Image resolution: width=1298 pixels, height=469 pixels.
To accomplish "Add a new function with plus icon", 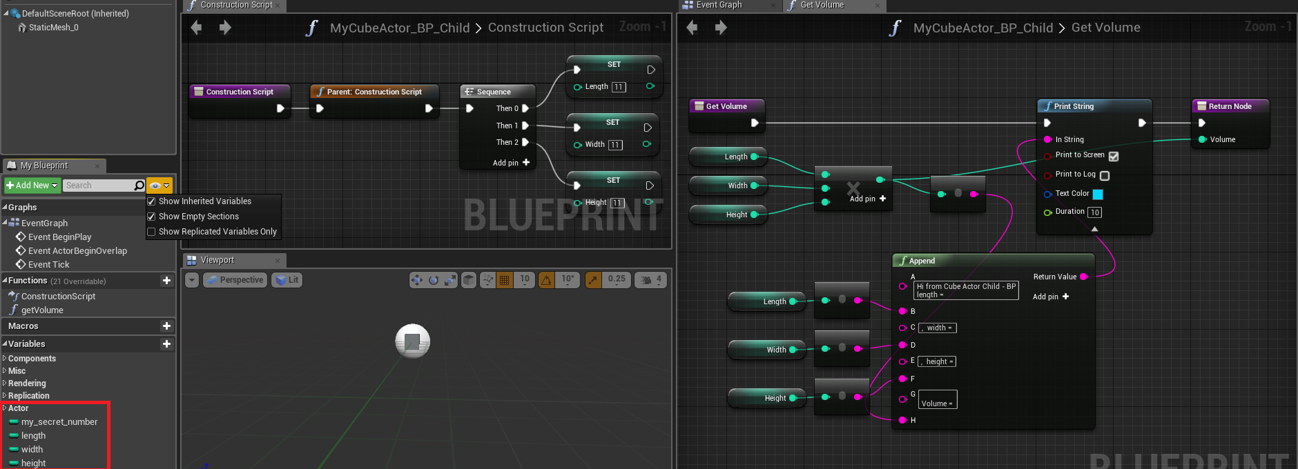I will (x=166, y=281).
